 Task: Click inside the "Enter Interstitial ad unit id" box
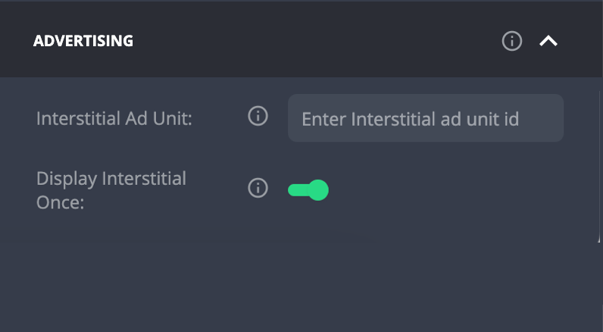[426, 118]
